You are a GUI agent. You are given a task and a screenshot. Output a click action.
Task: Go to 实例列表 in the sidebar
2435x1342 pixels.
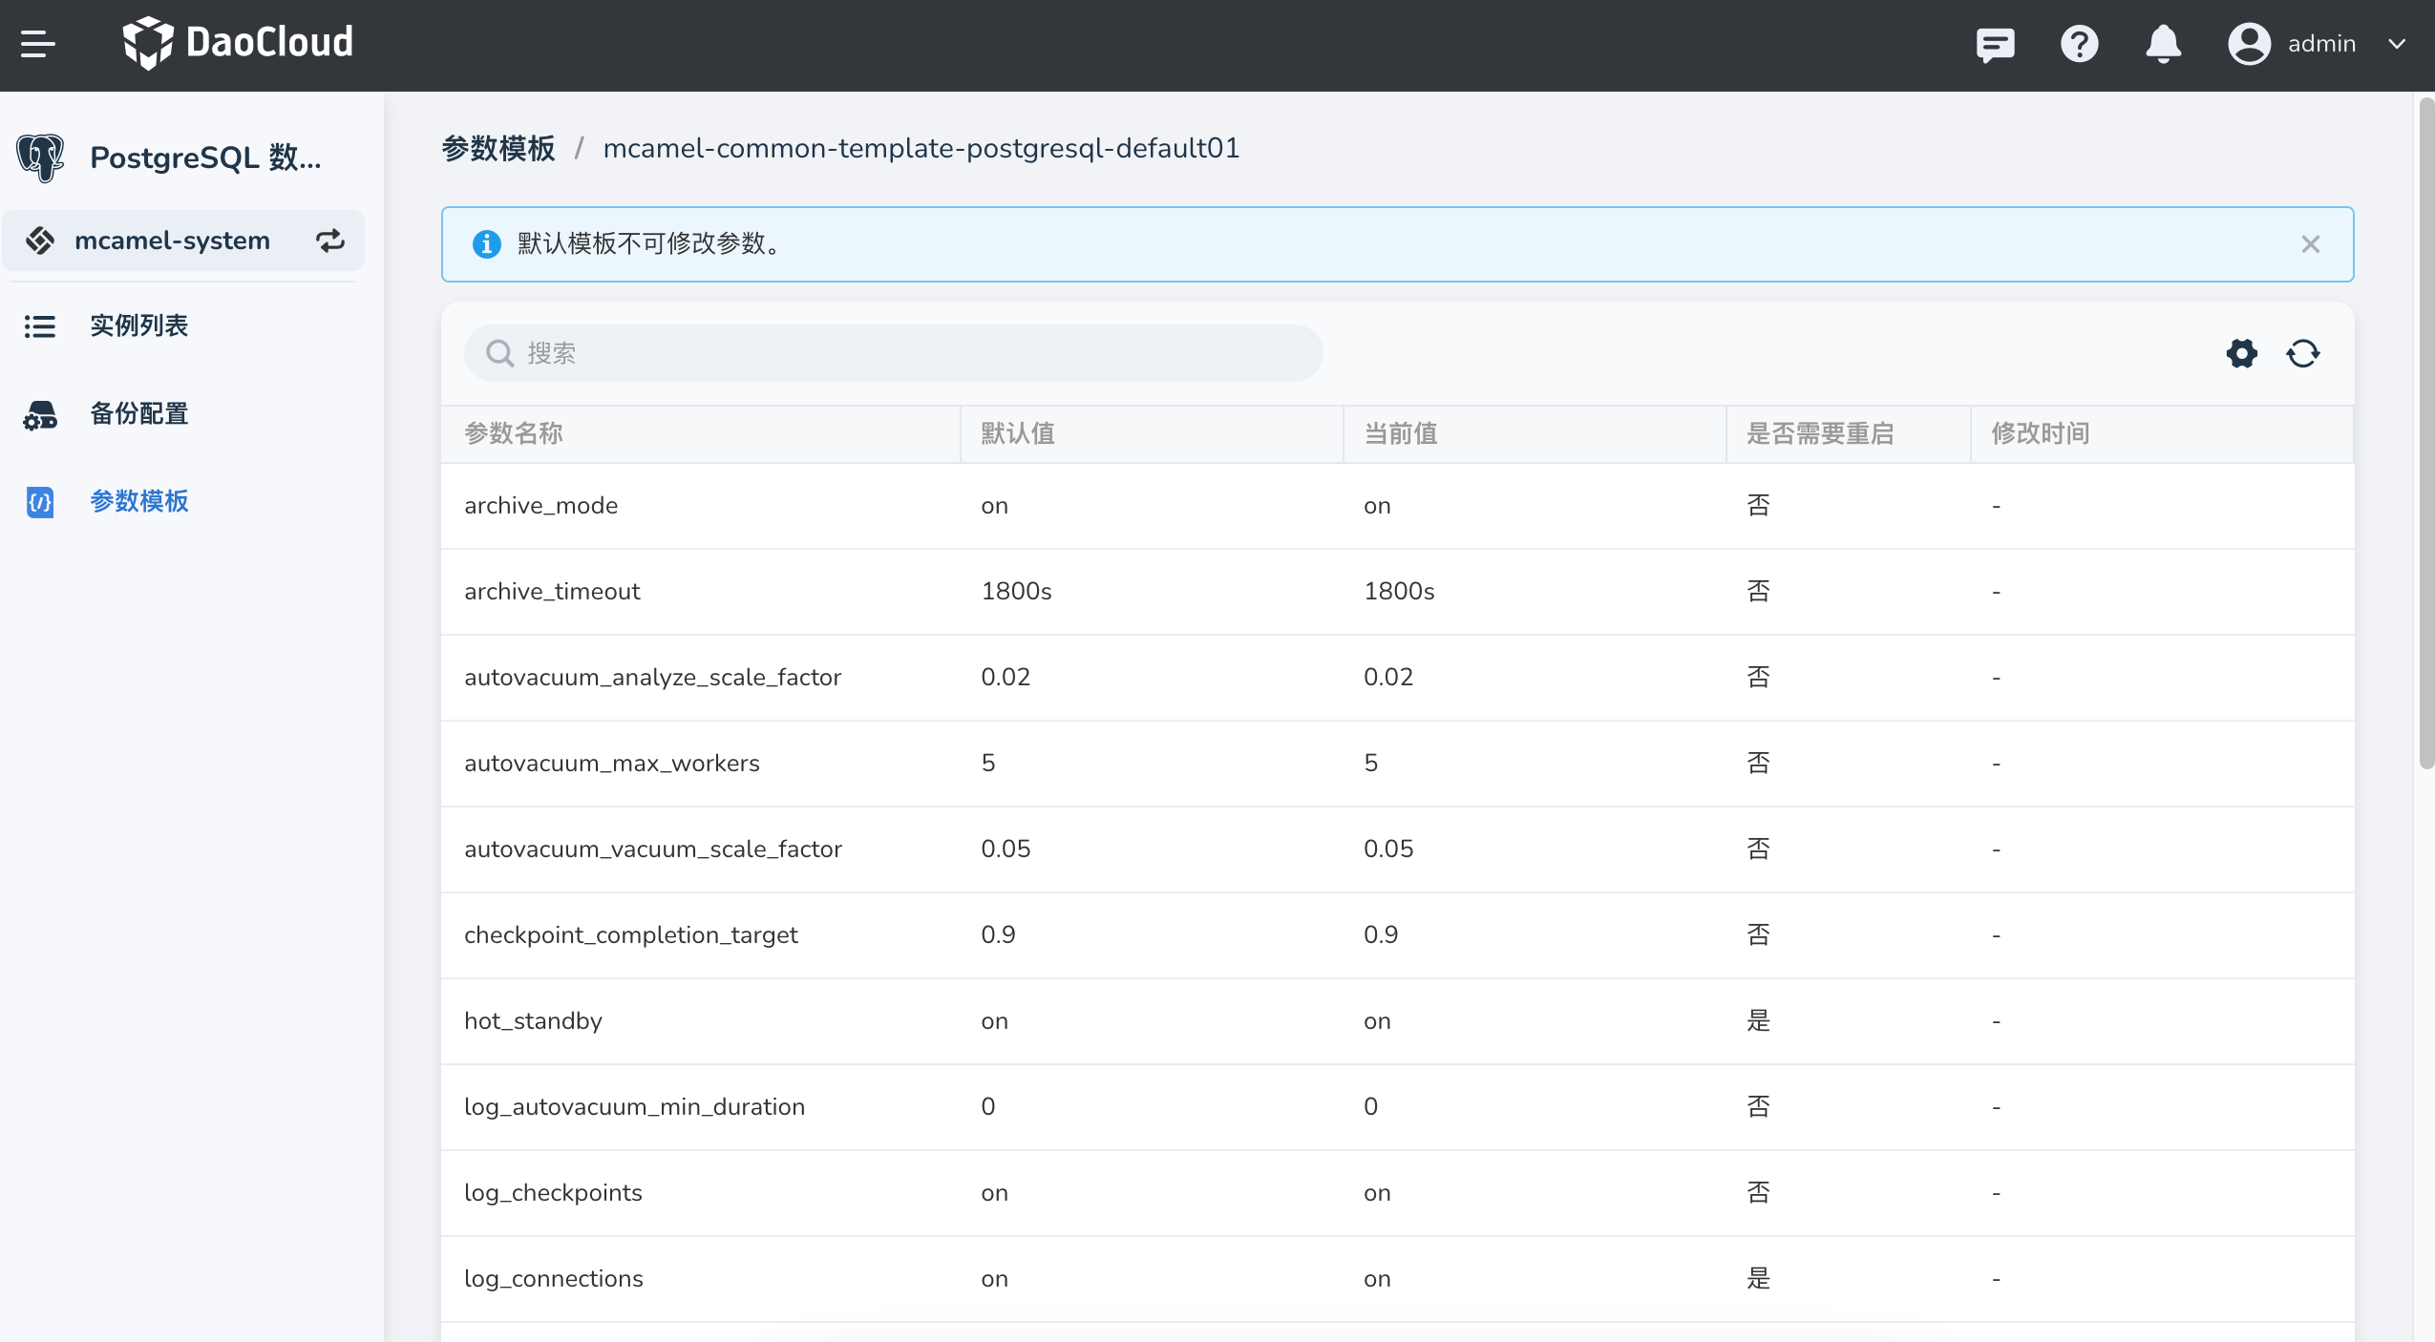138,325
